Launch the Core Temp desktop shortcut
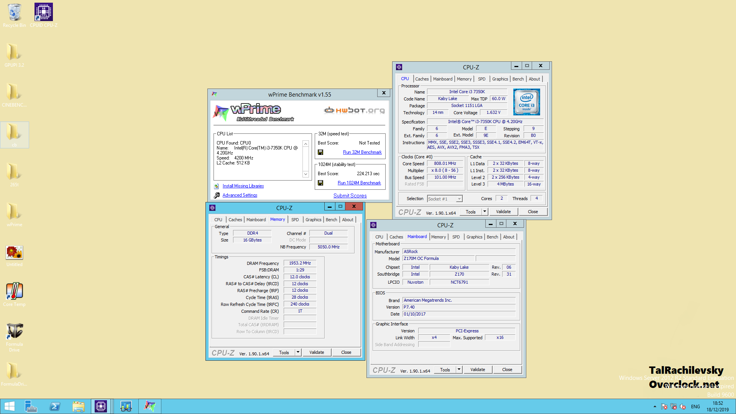The height and width of the screenshot is (414, 736). tap(14, 294)
